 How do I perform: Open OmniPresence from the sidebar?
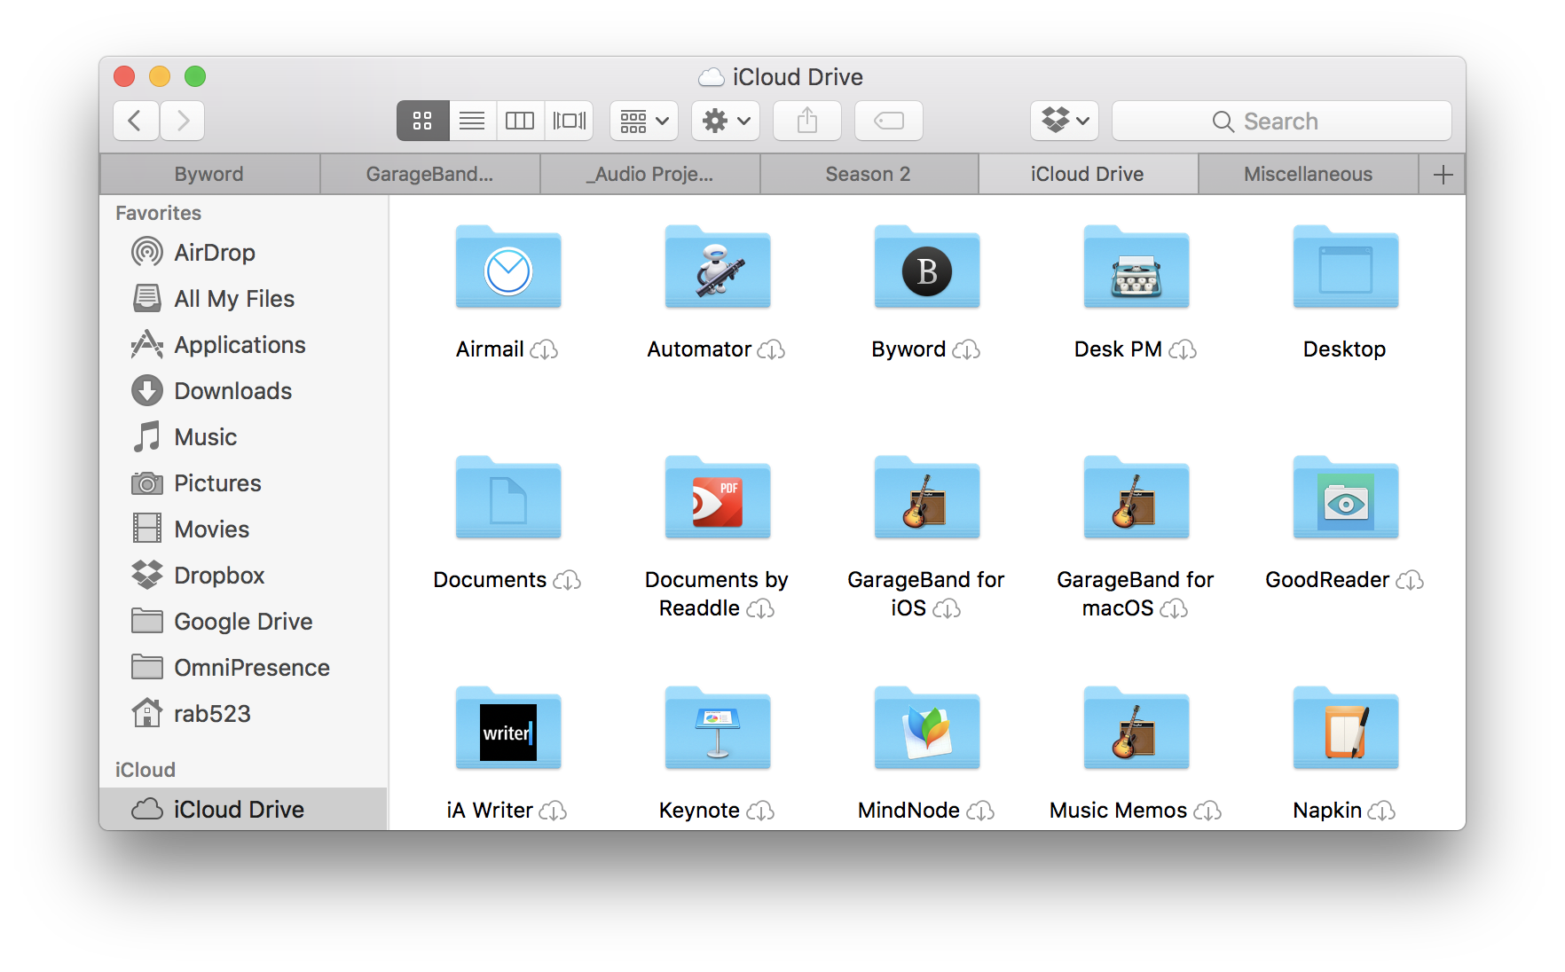[243, 668]
